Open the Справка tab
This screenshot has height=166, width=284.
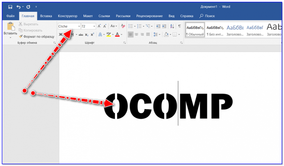tap(187, 16)
